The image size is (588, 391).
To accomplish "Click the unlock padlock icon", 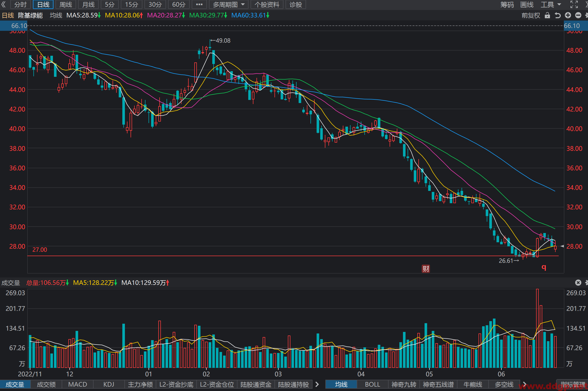I will (547, 15).
